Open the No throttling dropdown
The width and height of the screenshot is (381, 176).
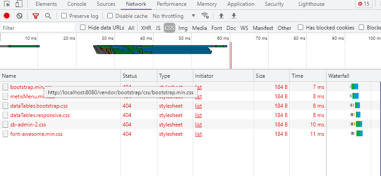(174, 16)
